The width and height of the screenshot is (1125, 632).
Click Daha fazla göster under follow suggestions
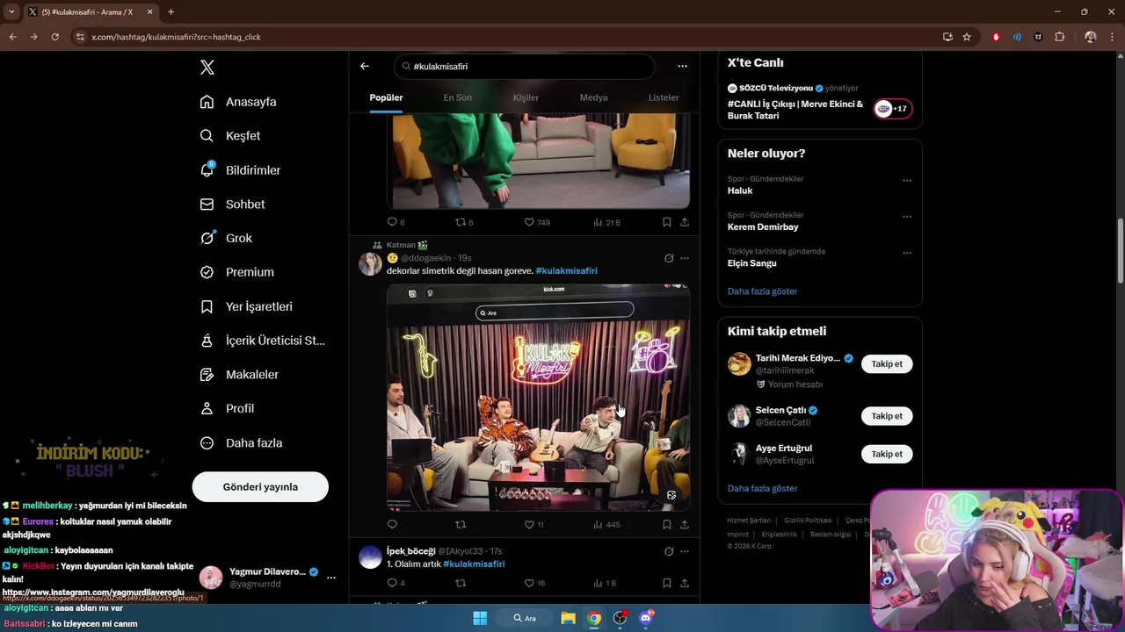(x=762, y=488)
